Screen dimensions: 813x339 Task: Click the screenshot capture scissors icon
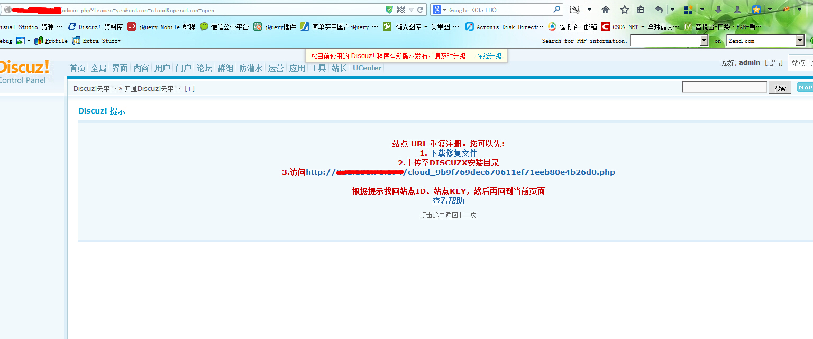coord(574,10)
